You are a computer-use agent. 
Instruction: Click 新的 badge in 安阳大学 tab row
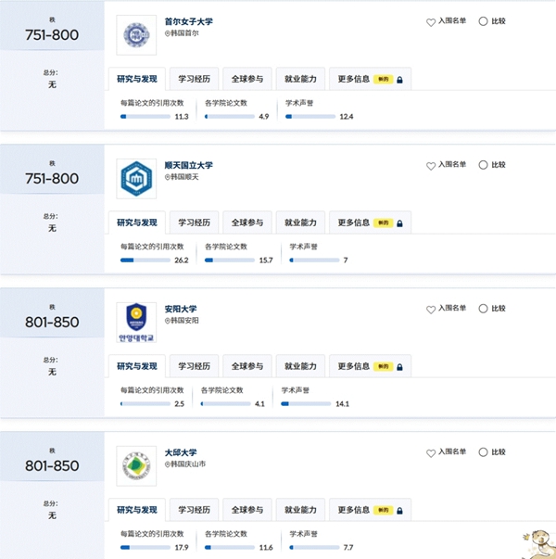383,366
